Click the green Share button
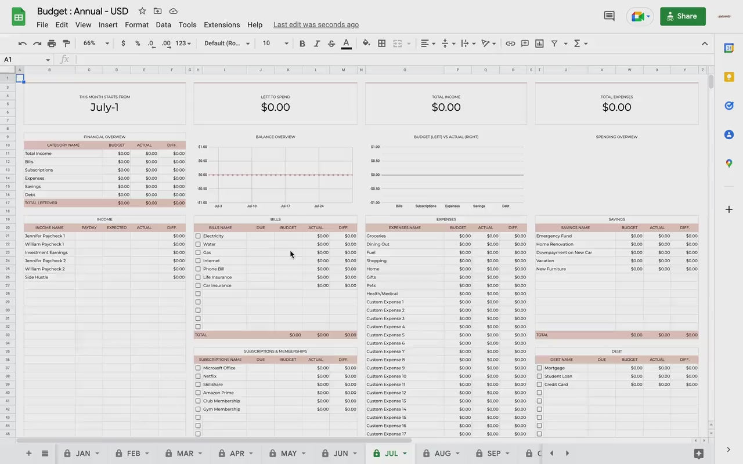The width and height of the screenshot is (743, 464). 683,16
